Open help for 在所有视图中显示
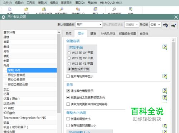This screenshot has width=179, height=133. coord(165,76)
